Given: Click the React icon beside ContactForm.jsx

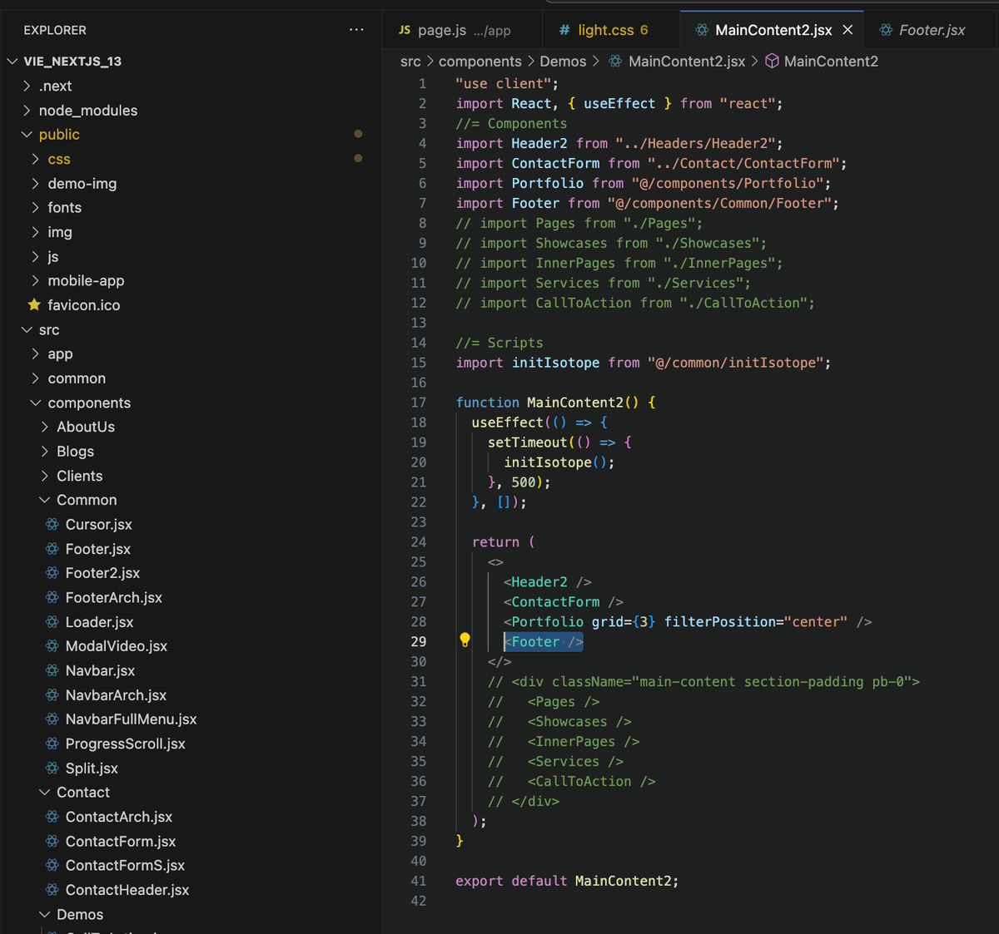Looking at the screenshot, I should click(x=52, y=841).
